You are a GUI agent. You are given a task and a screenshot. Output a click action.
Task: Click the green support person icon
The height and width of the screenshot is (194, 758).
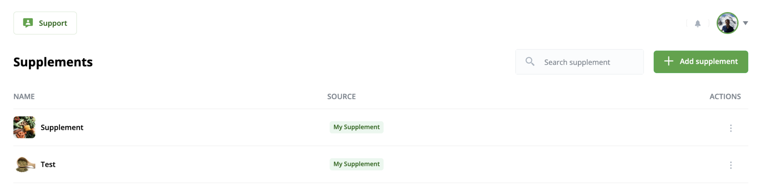click(x=28, y=23)
